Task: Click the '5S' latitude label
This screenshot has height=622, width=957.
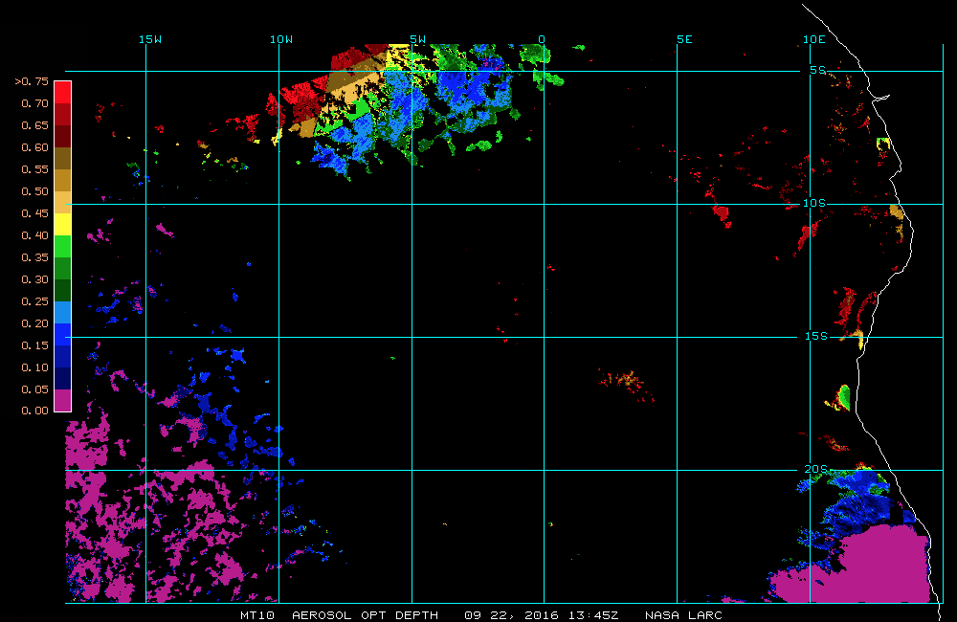Action: tap(818, 70)
